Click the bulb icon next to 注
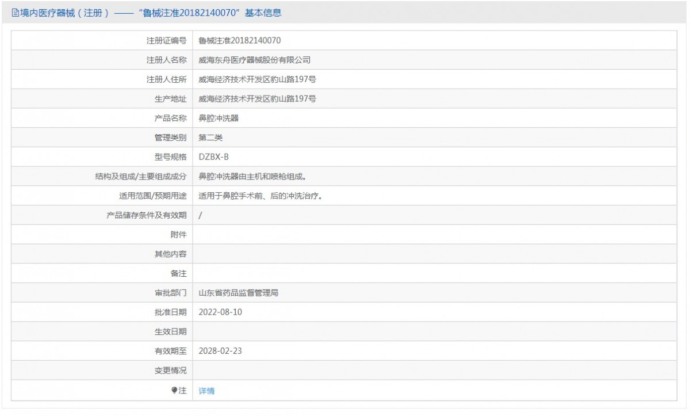The width and height of the screenshot is (690, 416). tap(174, 390)
